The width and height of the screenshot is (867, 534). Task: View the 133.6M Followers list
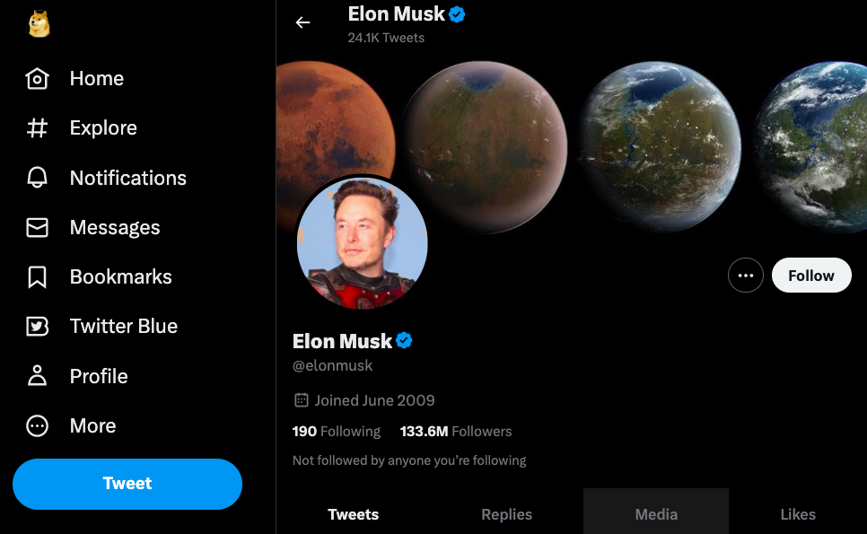point(456,432)
